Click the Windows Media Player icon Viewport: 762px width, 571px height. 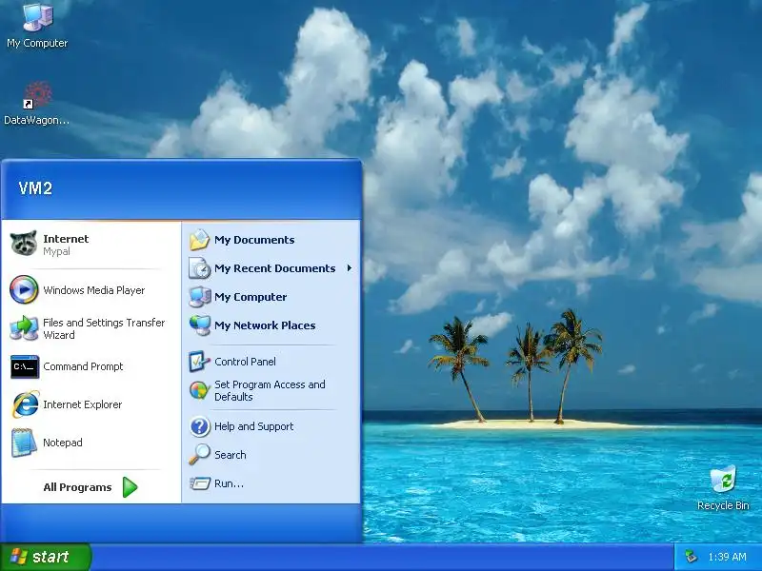click(x=24, y=289)
